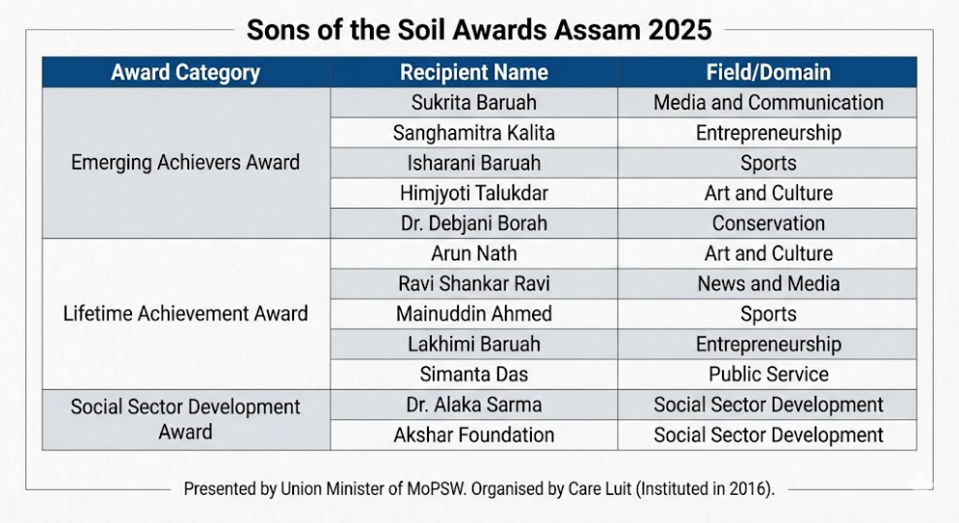Screen dimensions: 959x523
Task: Click the 'Public Service' field cell
Action: pos(768,374)
